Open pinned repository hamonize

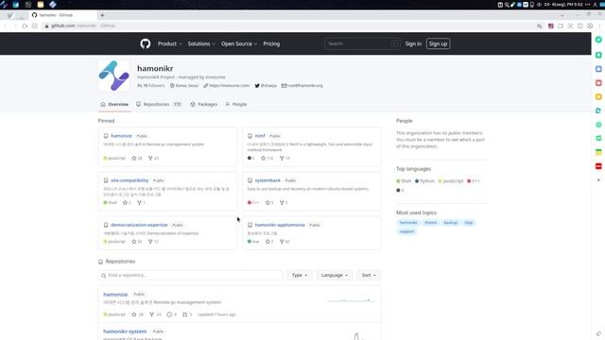point(121,136)
